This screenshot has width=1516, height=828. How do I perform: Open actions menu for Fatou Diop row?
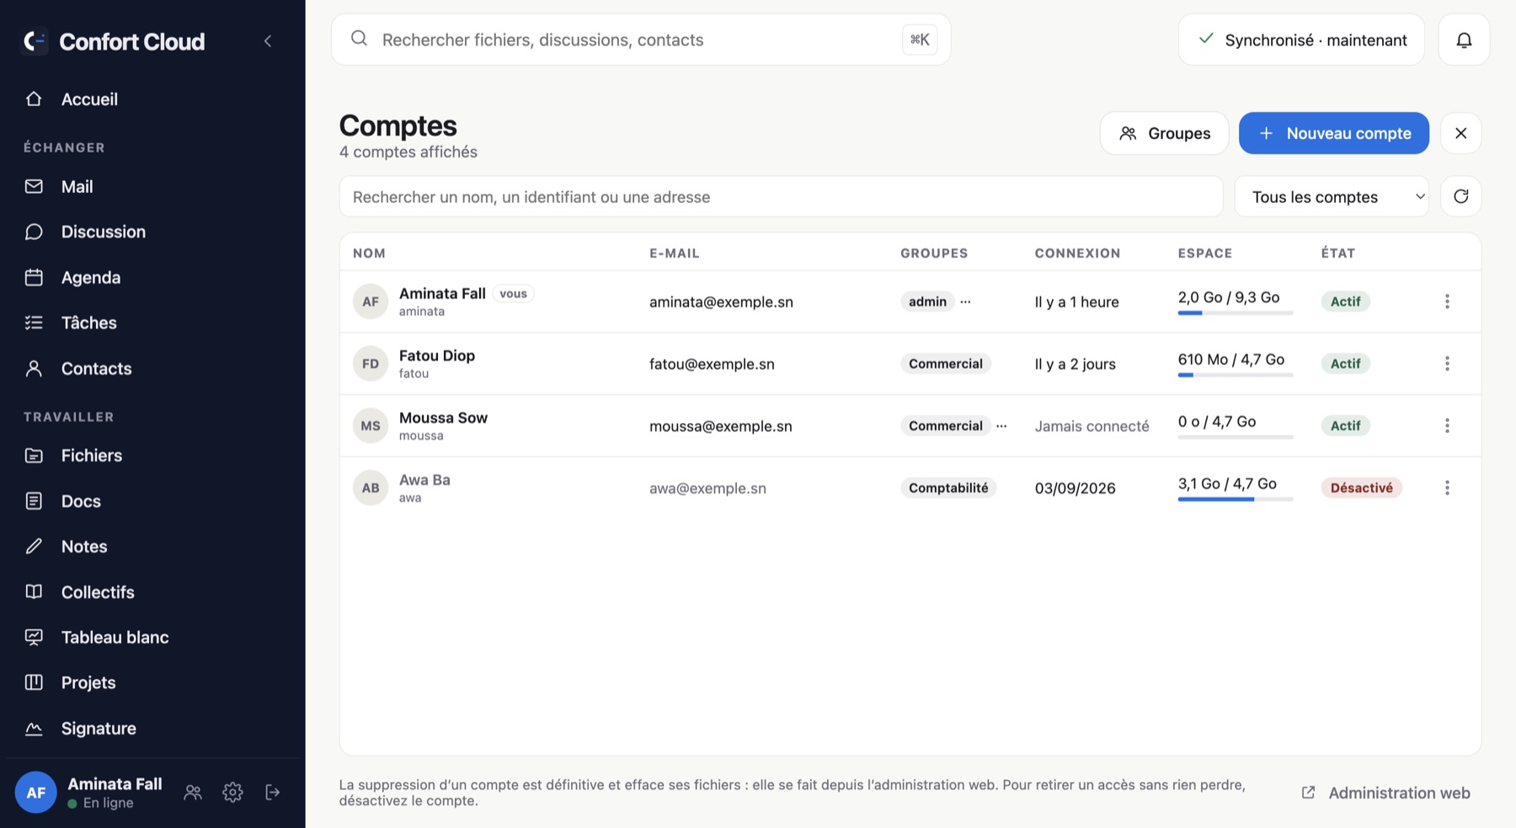tap(1447, 364)
